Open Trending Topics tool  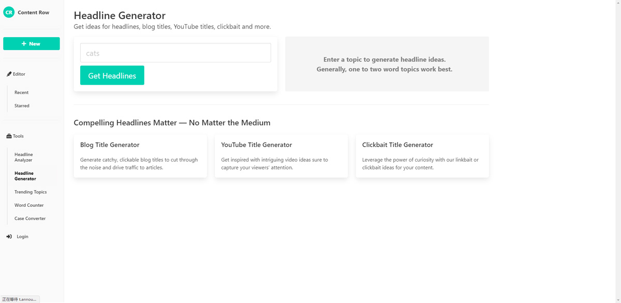point(31,192)
